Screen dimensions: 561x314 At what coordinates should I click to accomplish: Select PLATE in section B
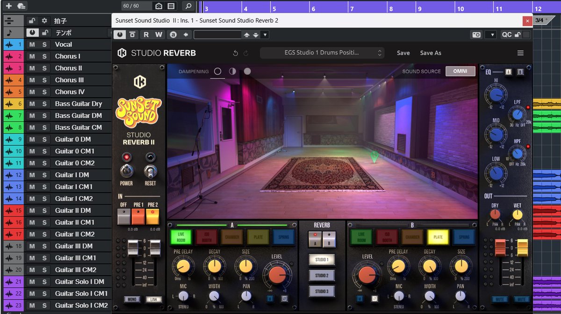pos(438,237)
